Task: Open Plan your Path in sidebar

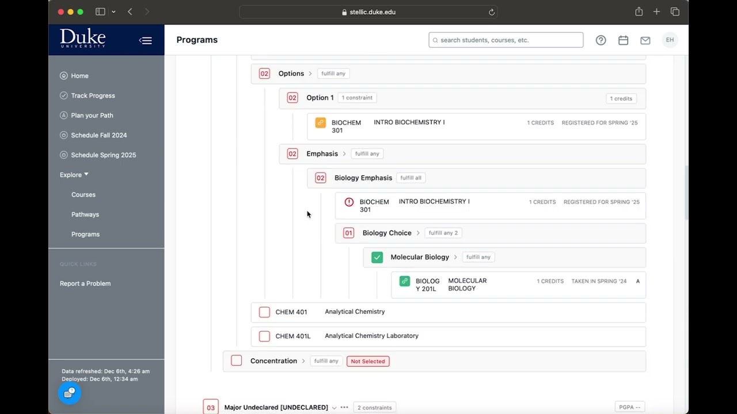Action: pos(92,115)
